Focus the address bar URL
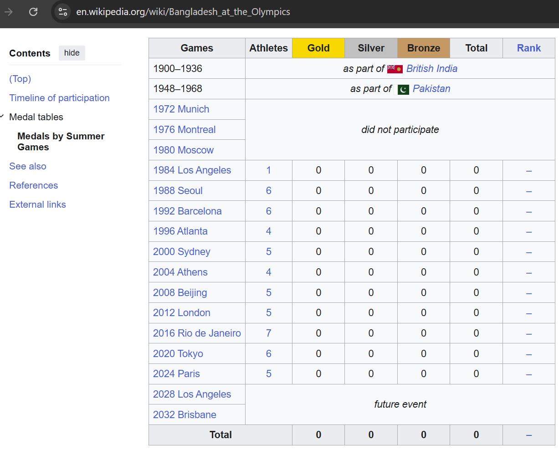 click(x=183, y=12)
